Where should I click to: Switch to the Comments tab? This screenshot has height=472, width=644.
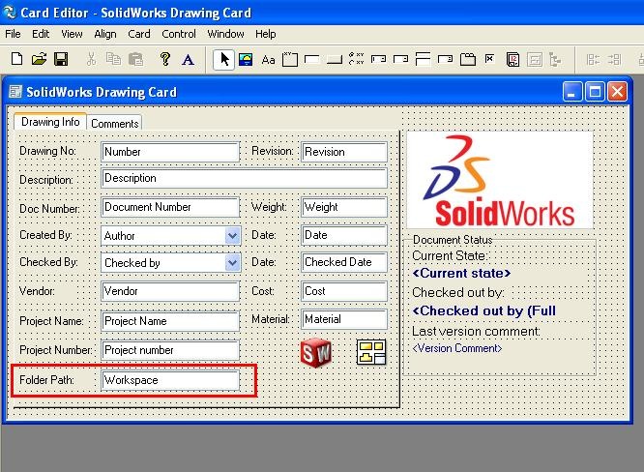point(115,123)
